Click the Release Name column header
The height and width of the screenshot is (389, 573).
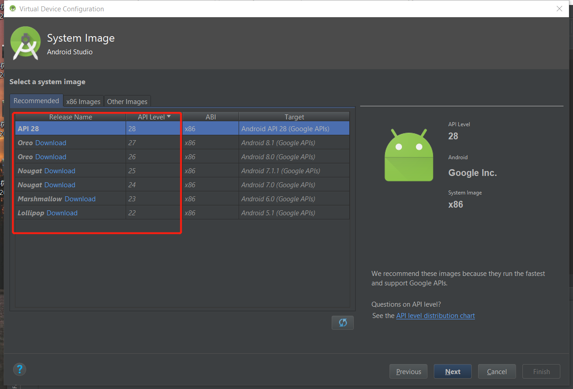tap(70, 117)
